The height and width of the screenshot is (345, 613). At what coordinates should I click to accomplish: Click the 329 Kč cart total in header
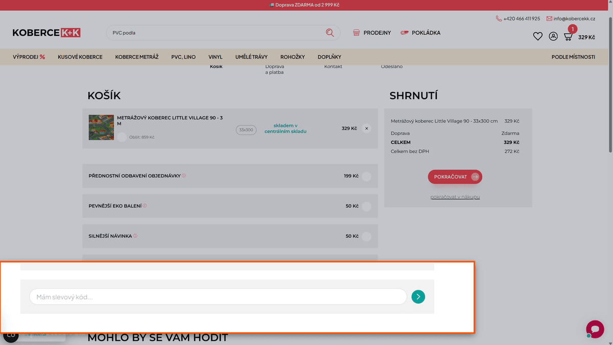[x=586, y=37]
